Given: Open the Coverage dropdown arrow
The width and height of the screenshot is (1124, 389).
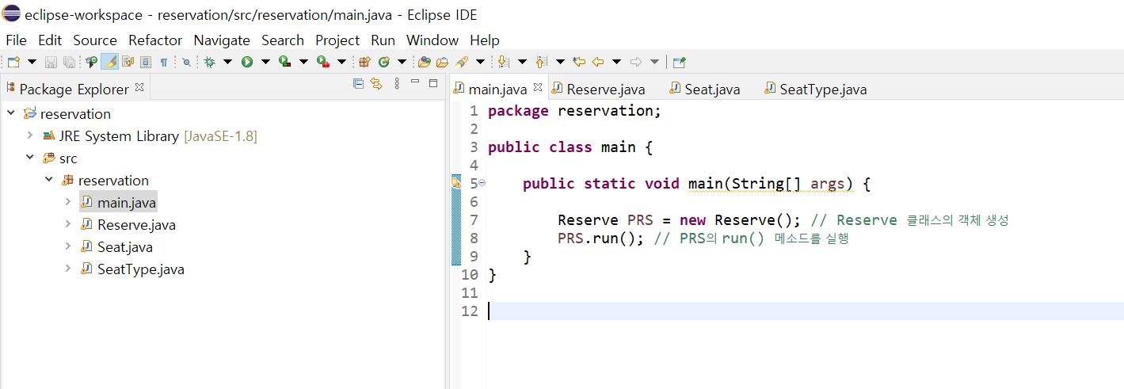Looking at the screenshot, I should [303, 62].
